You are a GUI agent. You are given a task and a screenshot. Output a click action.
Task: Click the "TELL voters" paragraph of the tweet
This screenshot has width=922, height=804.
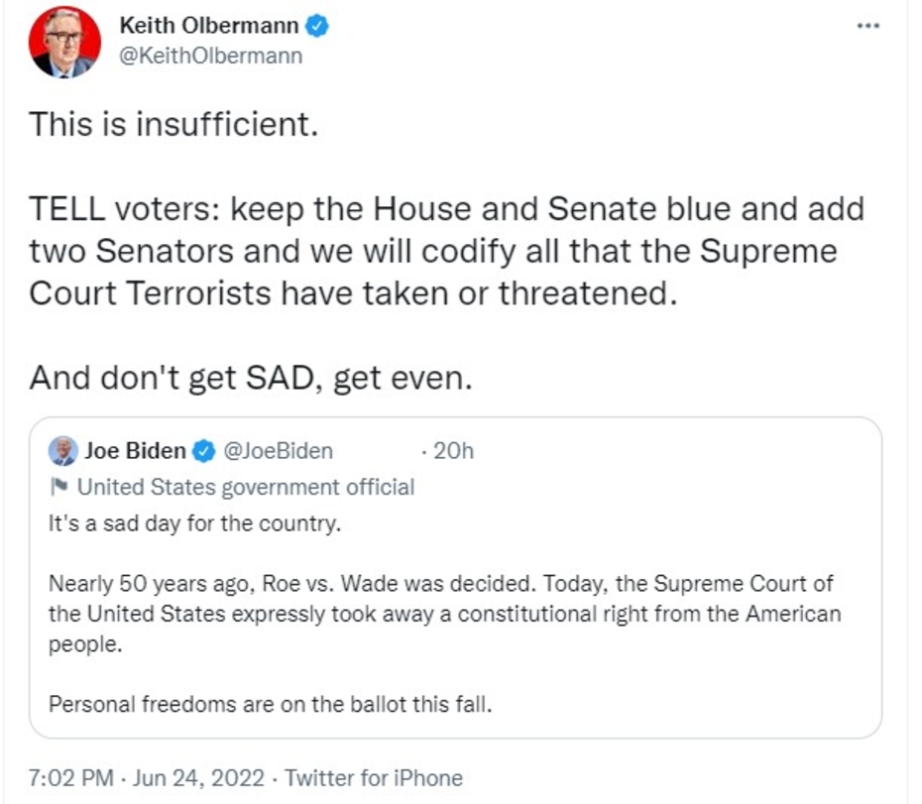click(x=446, y=252)
